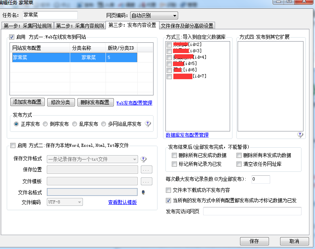
Task: Switch to 第一步：采集网址规则 tab
Action: pyautogui.click(x=27, y=26)
